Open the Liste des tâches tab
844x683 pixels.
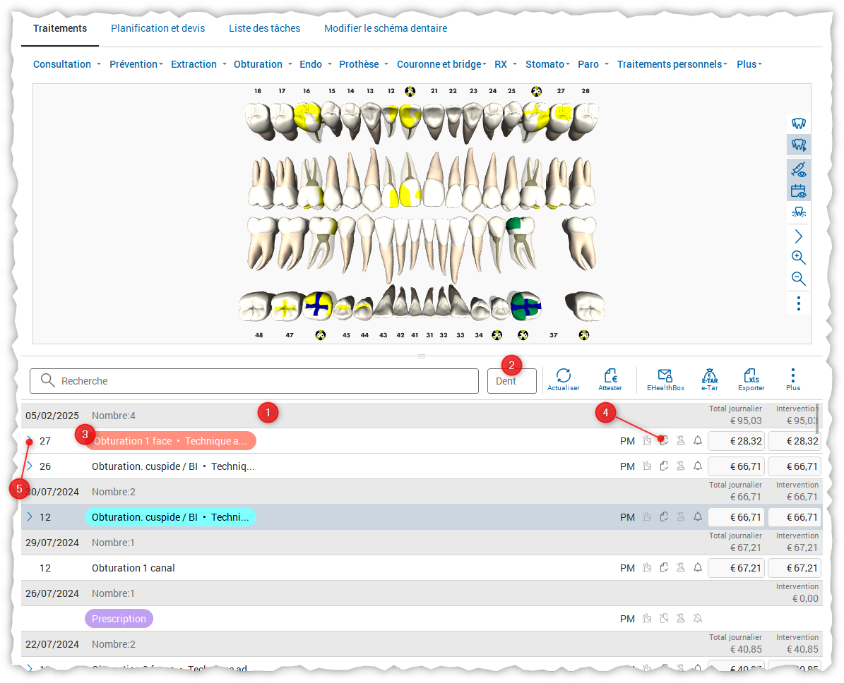pos(264,28)
